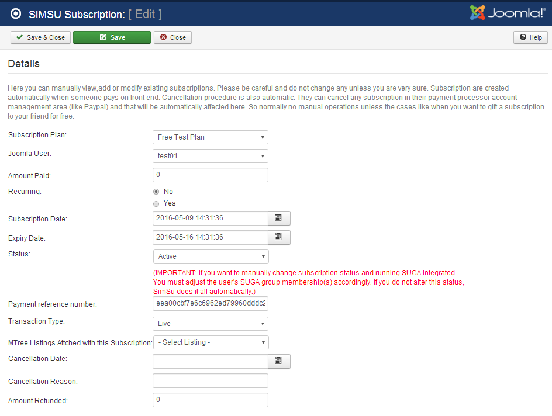Click the Cancellation Reason text field
552x416 pixels.
(x=210, y=381)
